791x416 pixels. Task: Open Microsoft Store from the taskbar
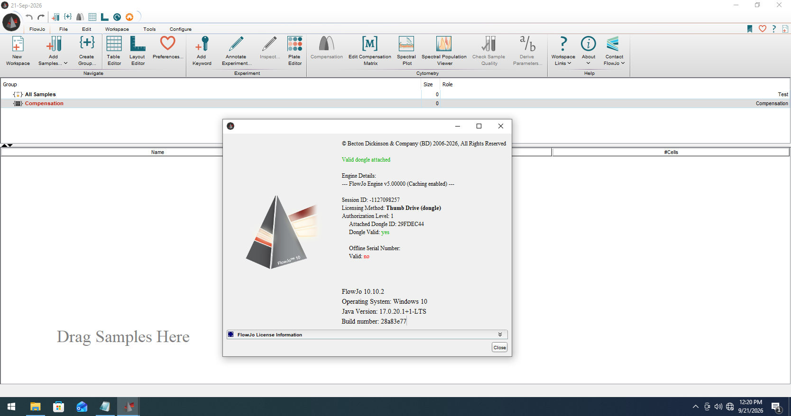click(58, 407)
